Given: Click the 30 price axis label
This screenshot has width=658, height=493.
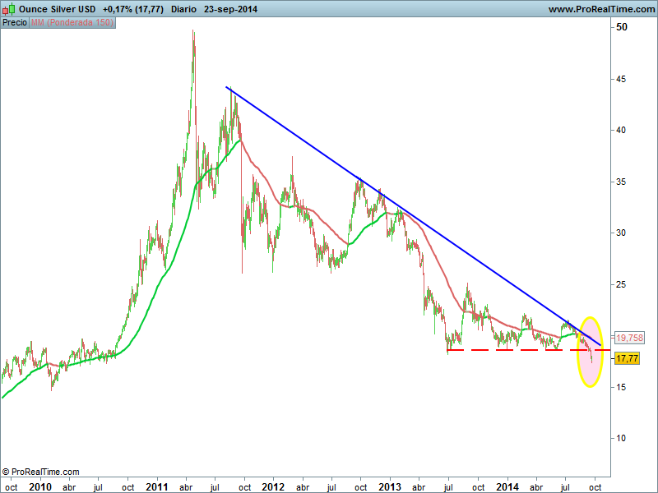Looking at the screenshot, I should point(621,233).
